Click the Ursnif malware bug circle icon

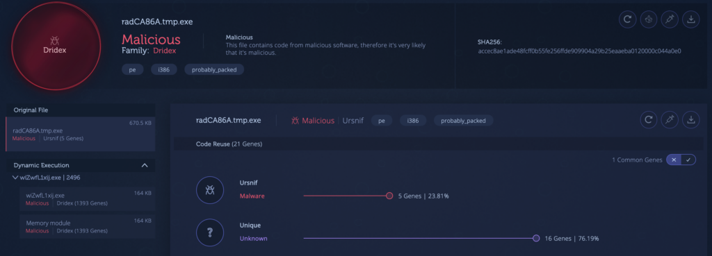[x=210, y=190]
